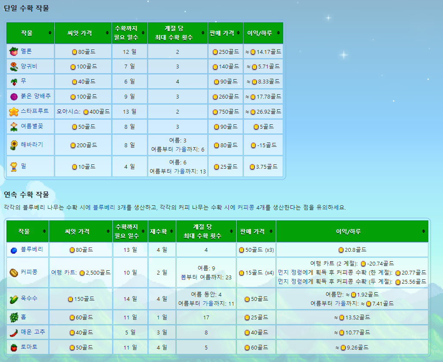Click the gold coin beside coffee bean's 2,500골드

82,273
